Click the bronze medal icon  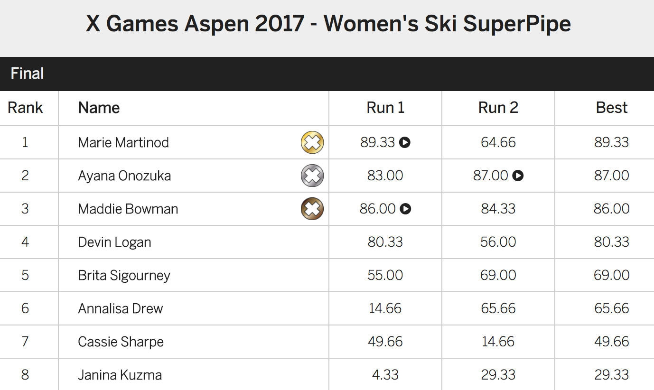312,209
